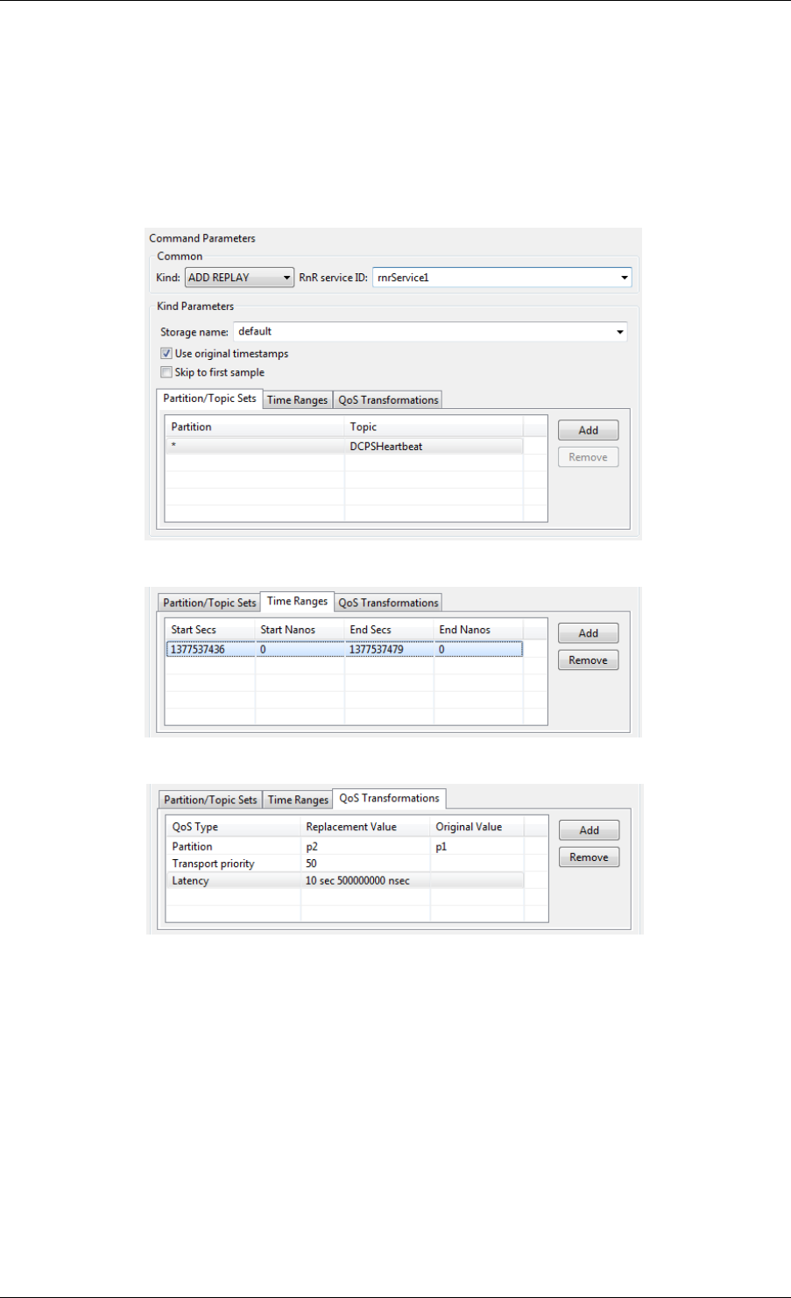Click Remove beside the QoS Transformations table
The height and width of the screenshot is (1298, 791).
pos(590,857)
